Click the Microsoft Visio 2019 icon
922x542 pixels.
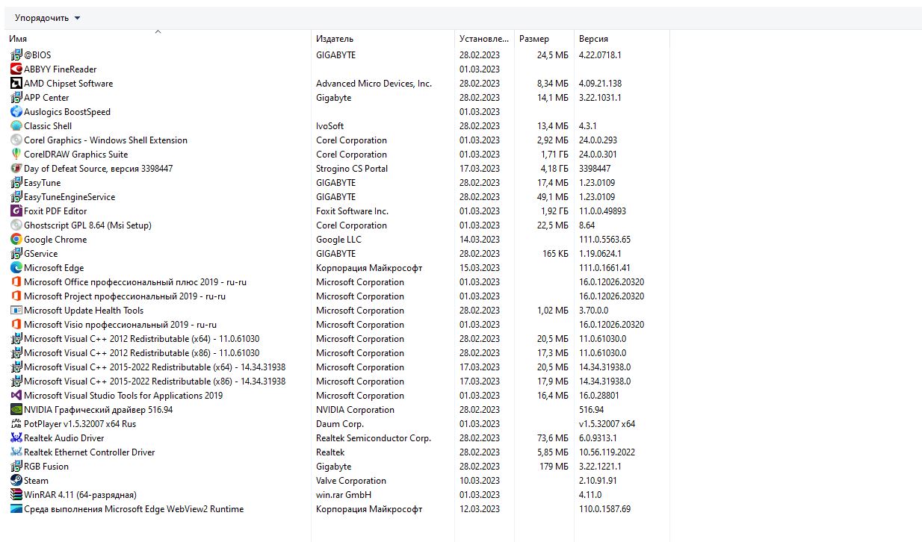(16, 324)
